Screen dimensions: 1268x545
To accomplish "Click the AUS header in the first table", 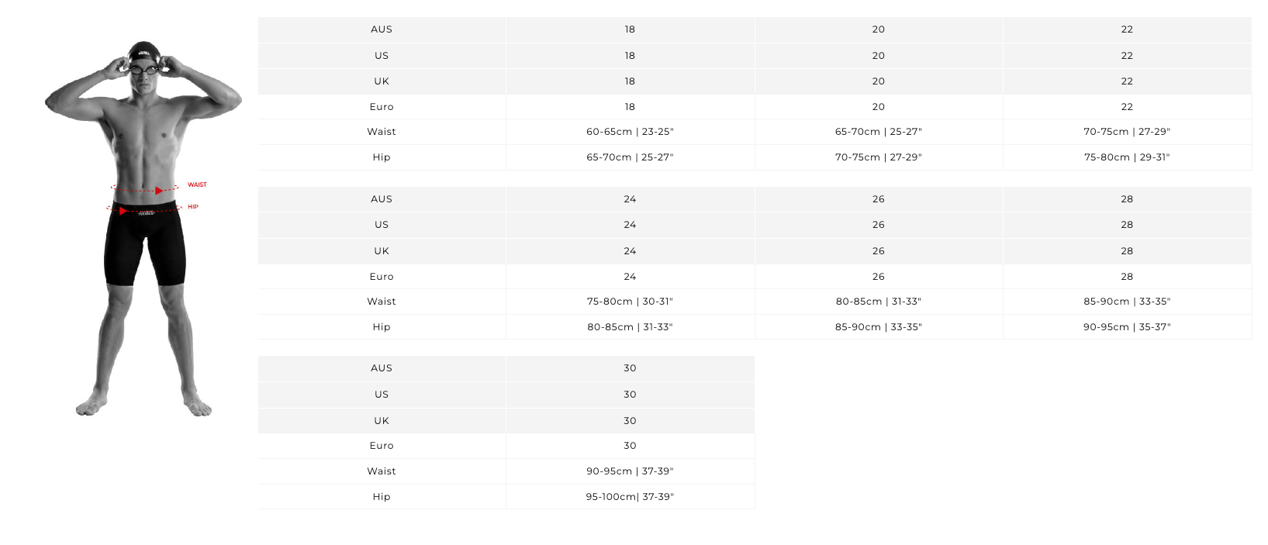I will (382, 29).
